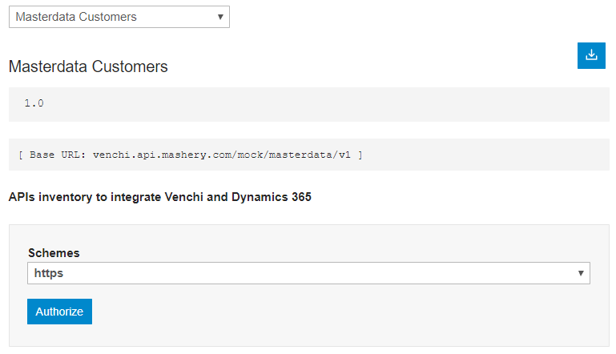The image size is (616, 354).
Task: Click the Masterdata Customers page heading
Action: click(x=88, y=66)
